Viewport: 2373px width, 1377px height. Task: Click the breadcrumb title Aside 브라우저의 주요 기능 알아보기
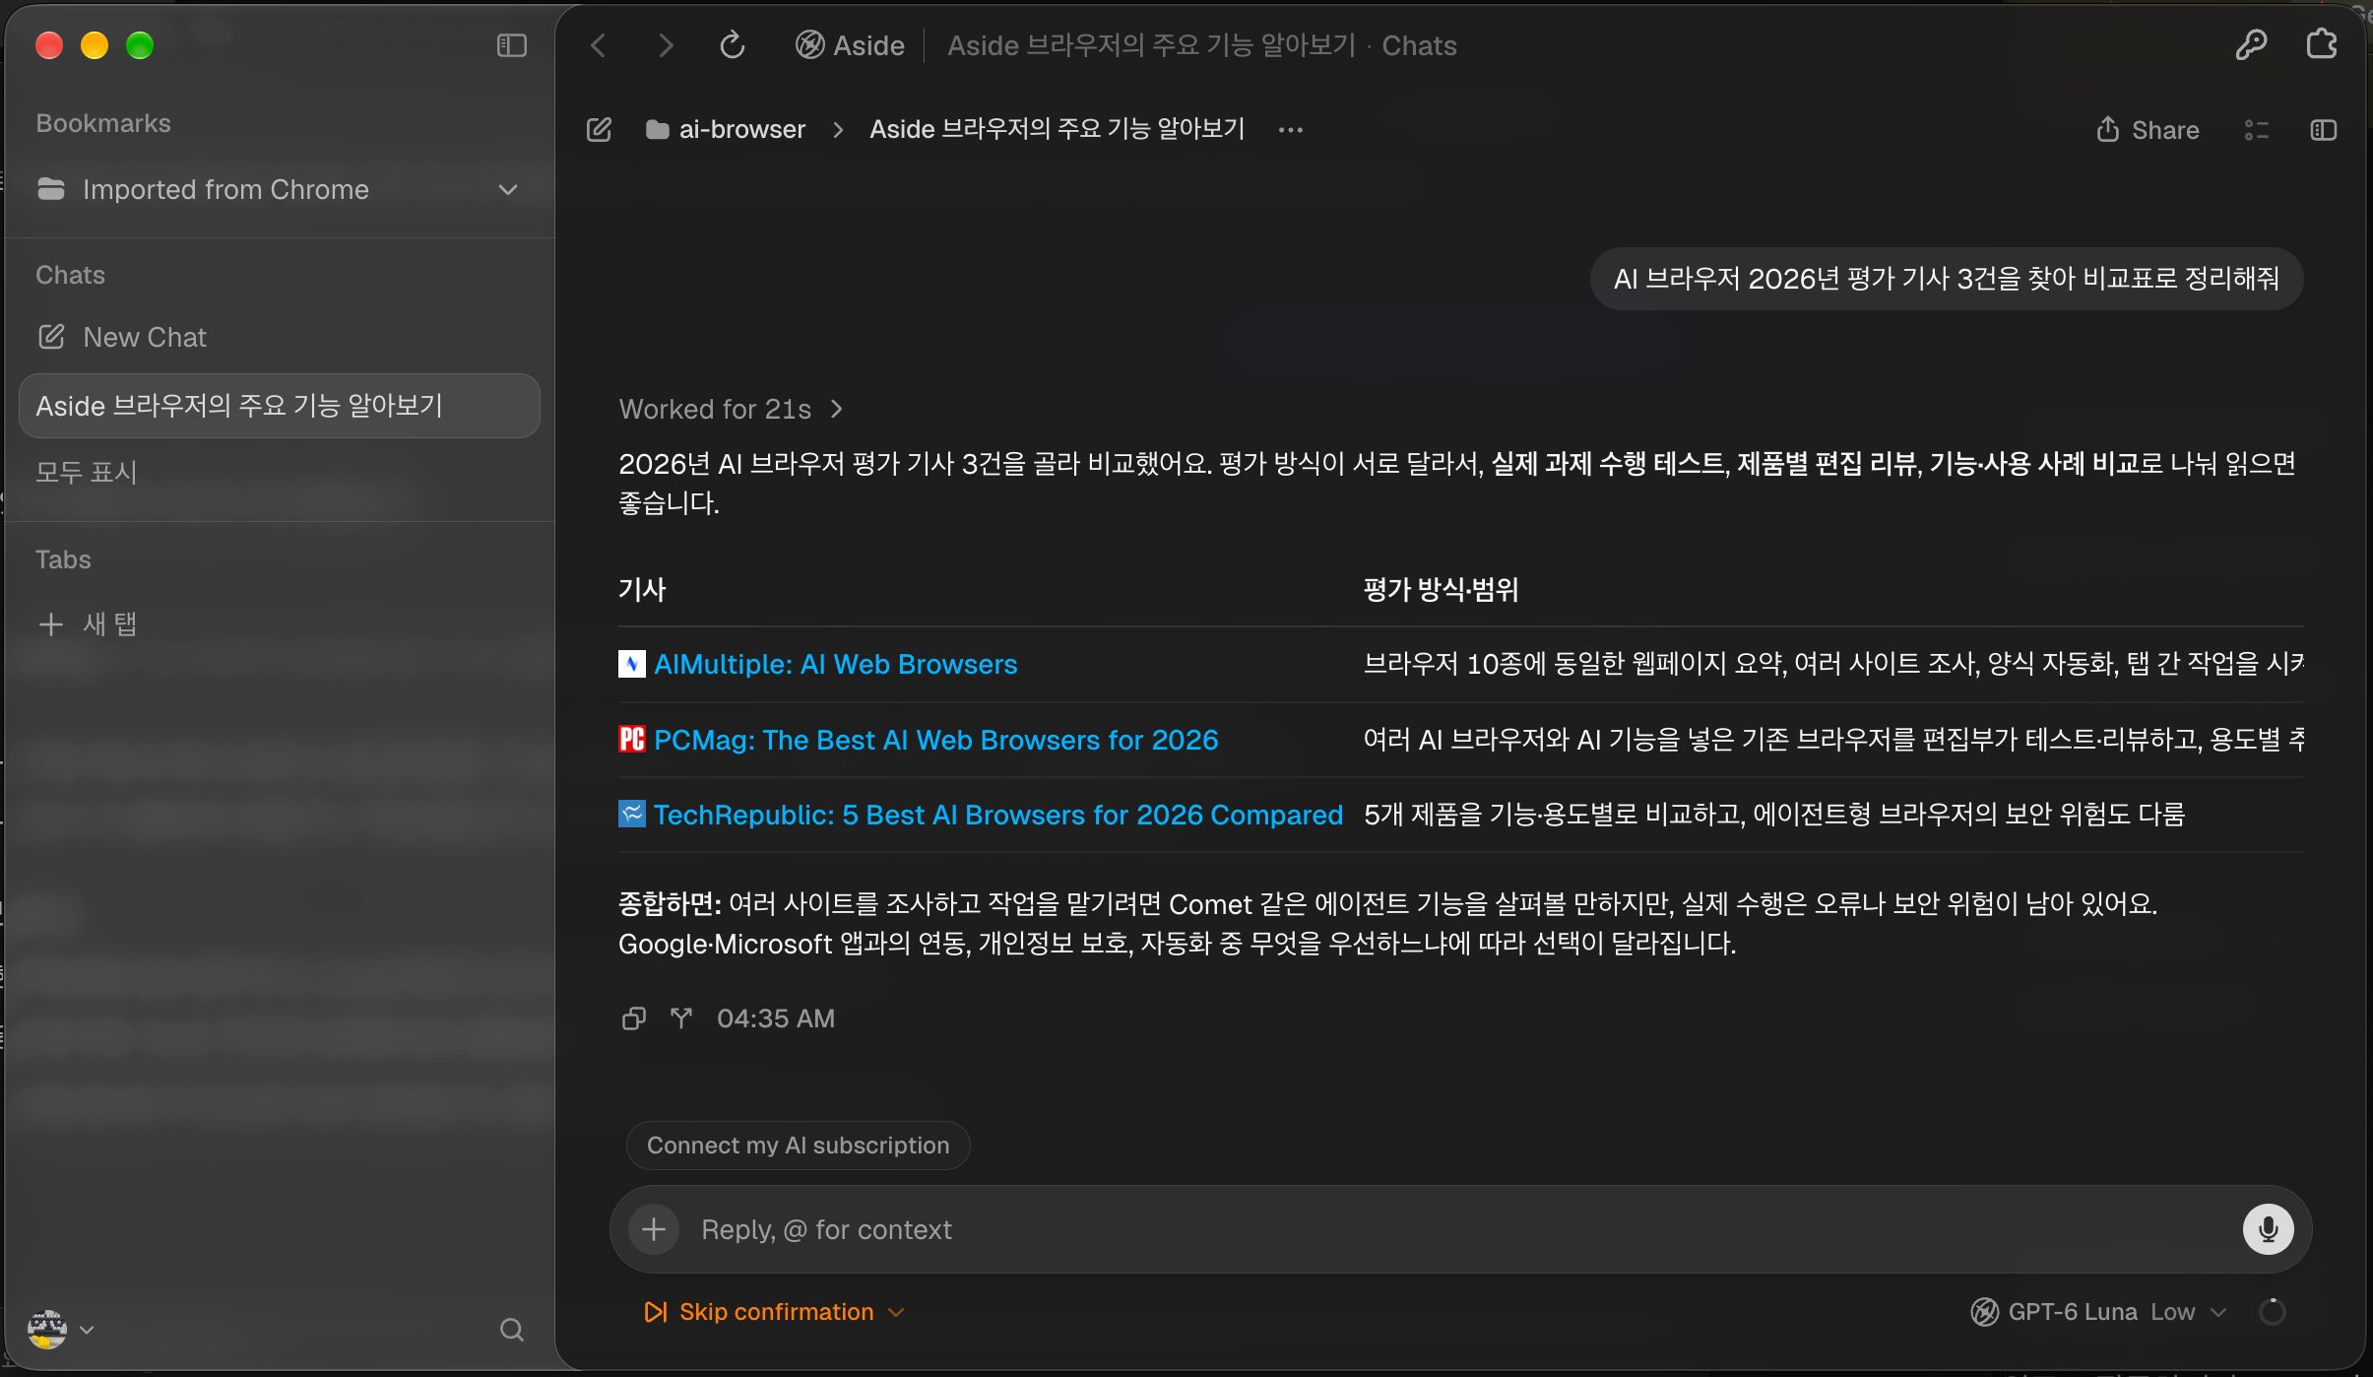click(x=1057, y=129)
